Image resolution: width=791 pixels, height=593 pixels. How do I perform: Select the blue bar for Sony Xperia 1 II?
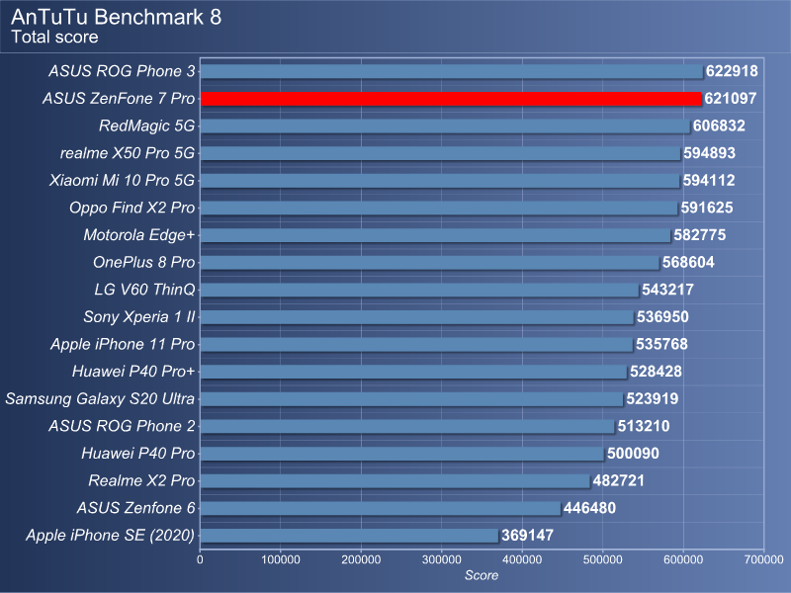tap(417, 317)
